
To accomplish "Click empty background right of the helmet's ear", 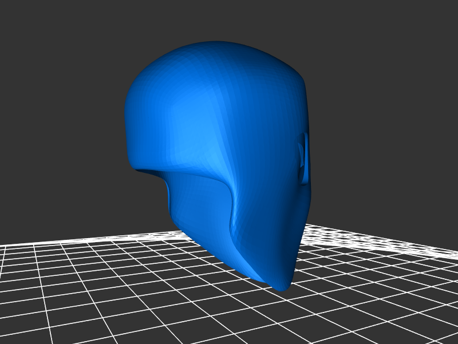I will [x=372, y=155].
